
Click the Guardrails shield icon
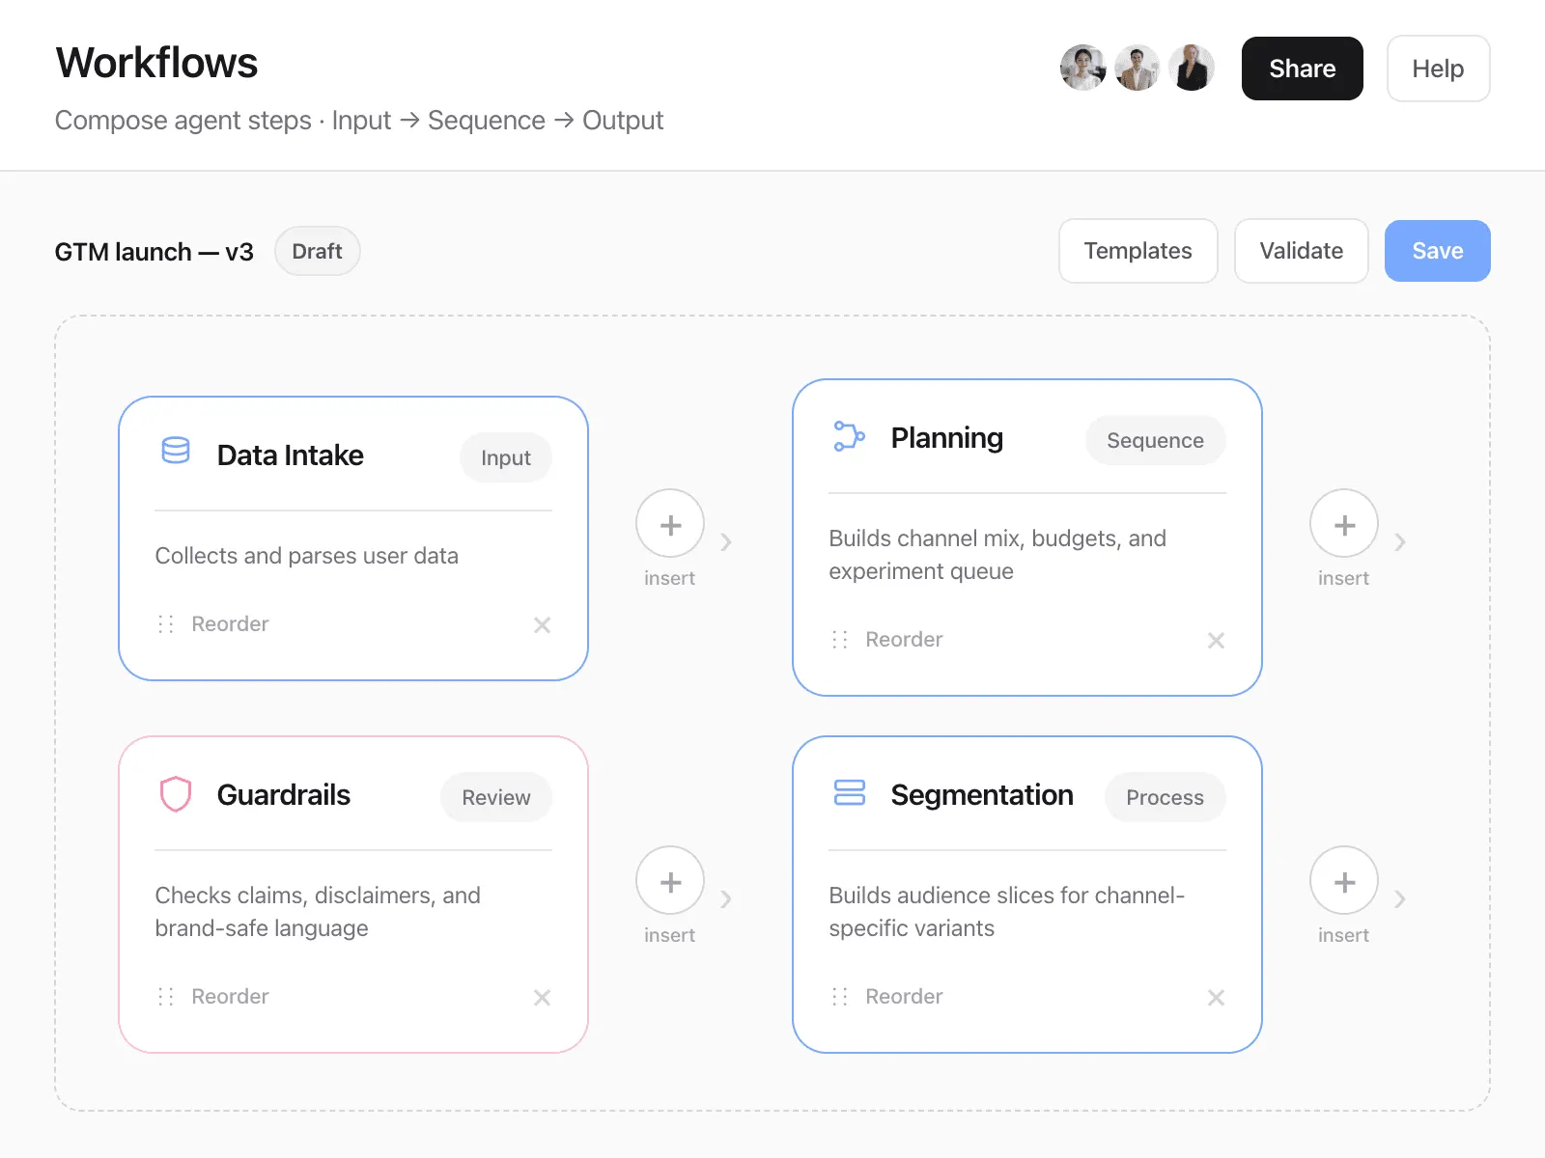(176, 794)
